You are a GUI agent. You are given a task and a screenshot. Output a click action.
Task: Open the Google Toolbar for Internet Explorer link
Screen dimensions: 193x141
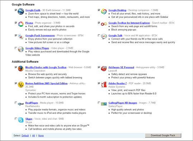coord(129,23)
